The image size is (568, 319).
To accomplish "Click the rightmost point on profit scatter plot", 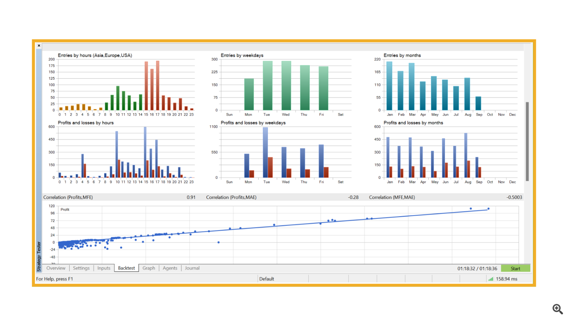I will click(488, 209).
